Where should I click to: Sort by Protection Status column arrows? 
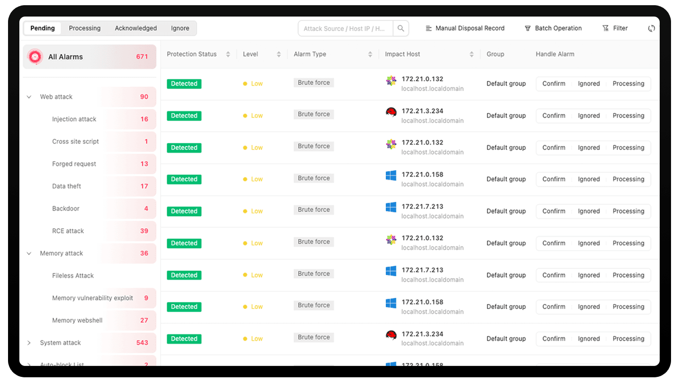[x=228, y=54]
